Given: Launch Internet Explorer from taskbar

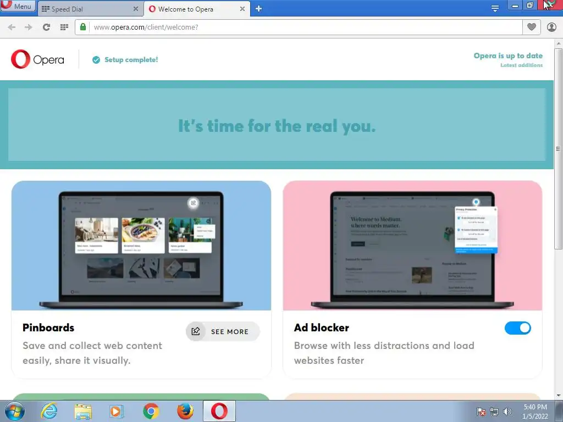Looking at the screenshot, I should point(49,411).
